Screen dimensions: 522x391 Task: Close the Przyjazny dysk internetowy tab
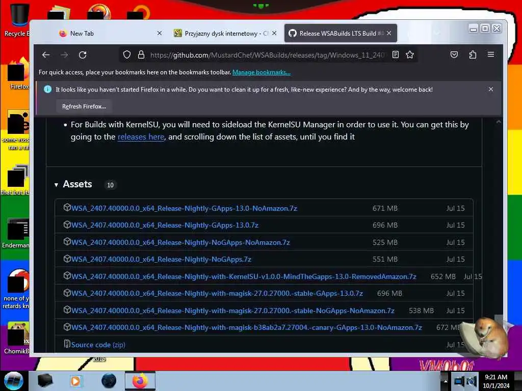(274, 33)
